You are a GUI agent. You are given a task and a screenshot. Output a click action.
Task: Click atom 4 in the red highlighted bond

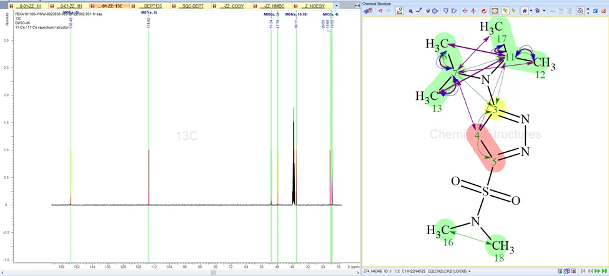pyautogui.click(x=477, y=136)
